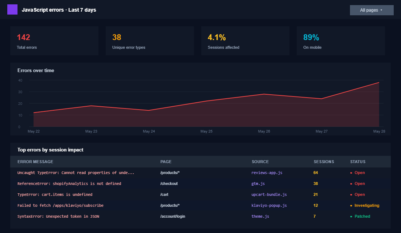Sort by SESSIONS column header

pos(324,162)
